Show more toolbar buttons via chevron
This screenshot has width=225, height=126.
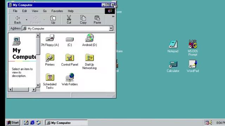[x=113, y=16]
